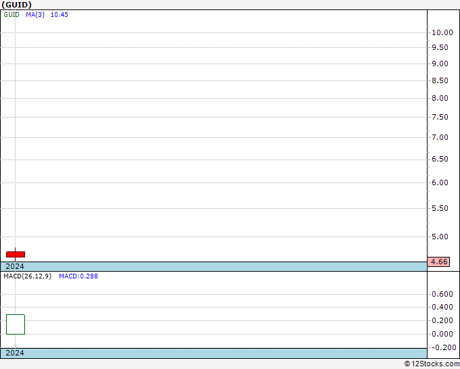Click the 2024 label under MACD panel
Screen dimensions: 460x369
[x=15, y=353]
